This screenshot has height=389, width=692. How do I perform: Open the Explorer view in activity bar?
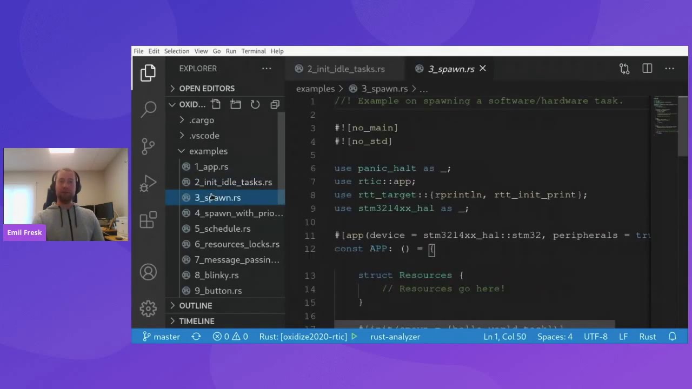[148, 73]
